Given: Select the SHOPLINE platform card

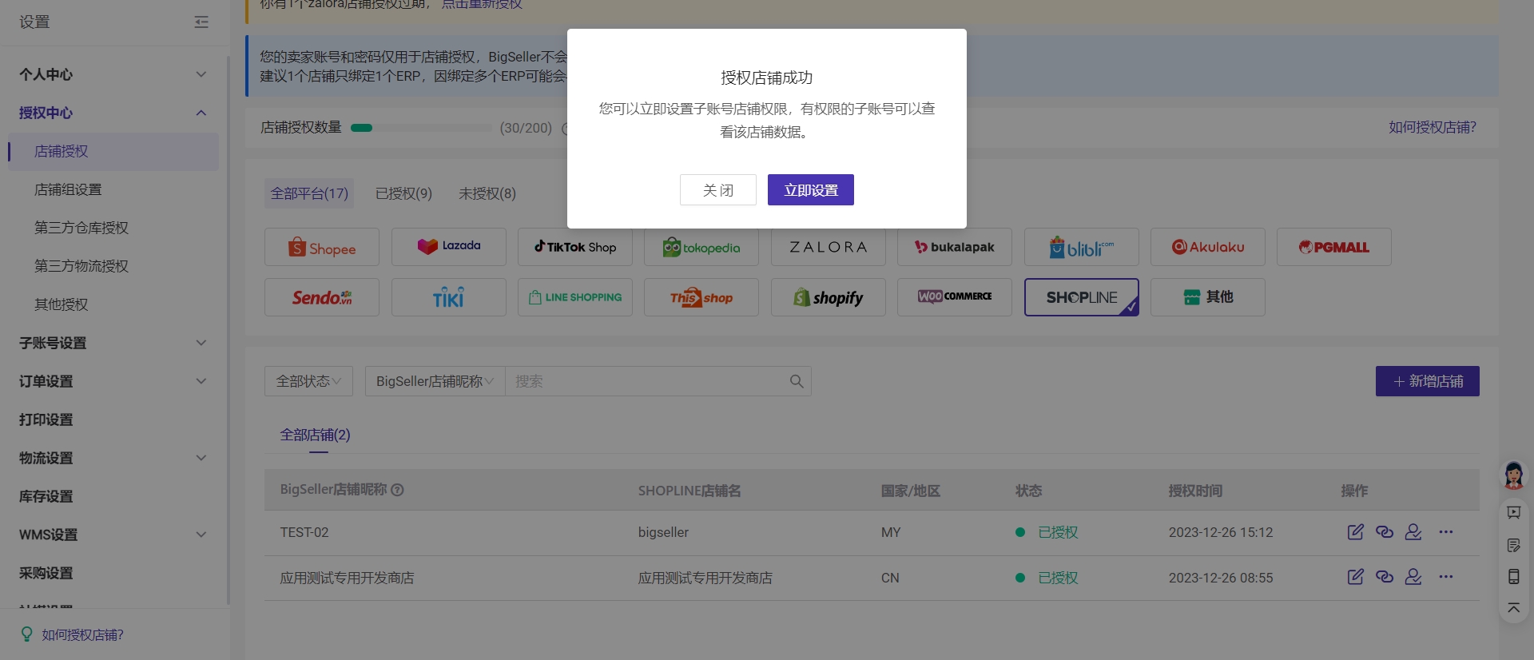Looking at the screenshot, I should pyautogui.click(x=1082, y=297).
